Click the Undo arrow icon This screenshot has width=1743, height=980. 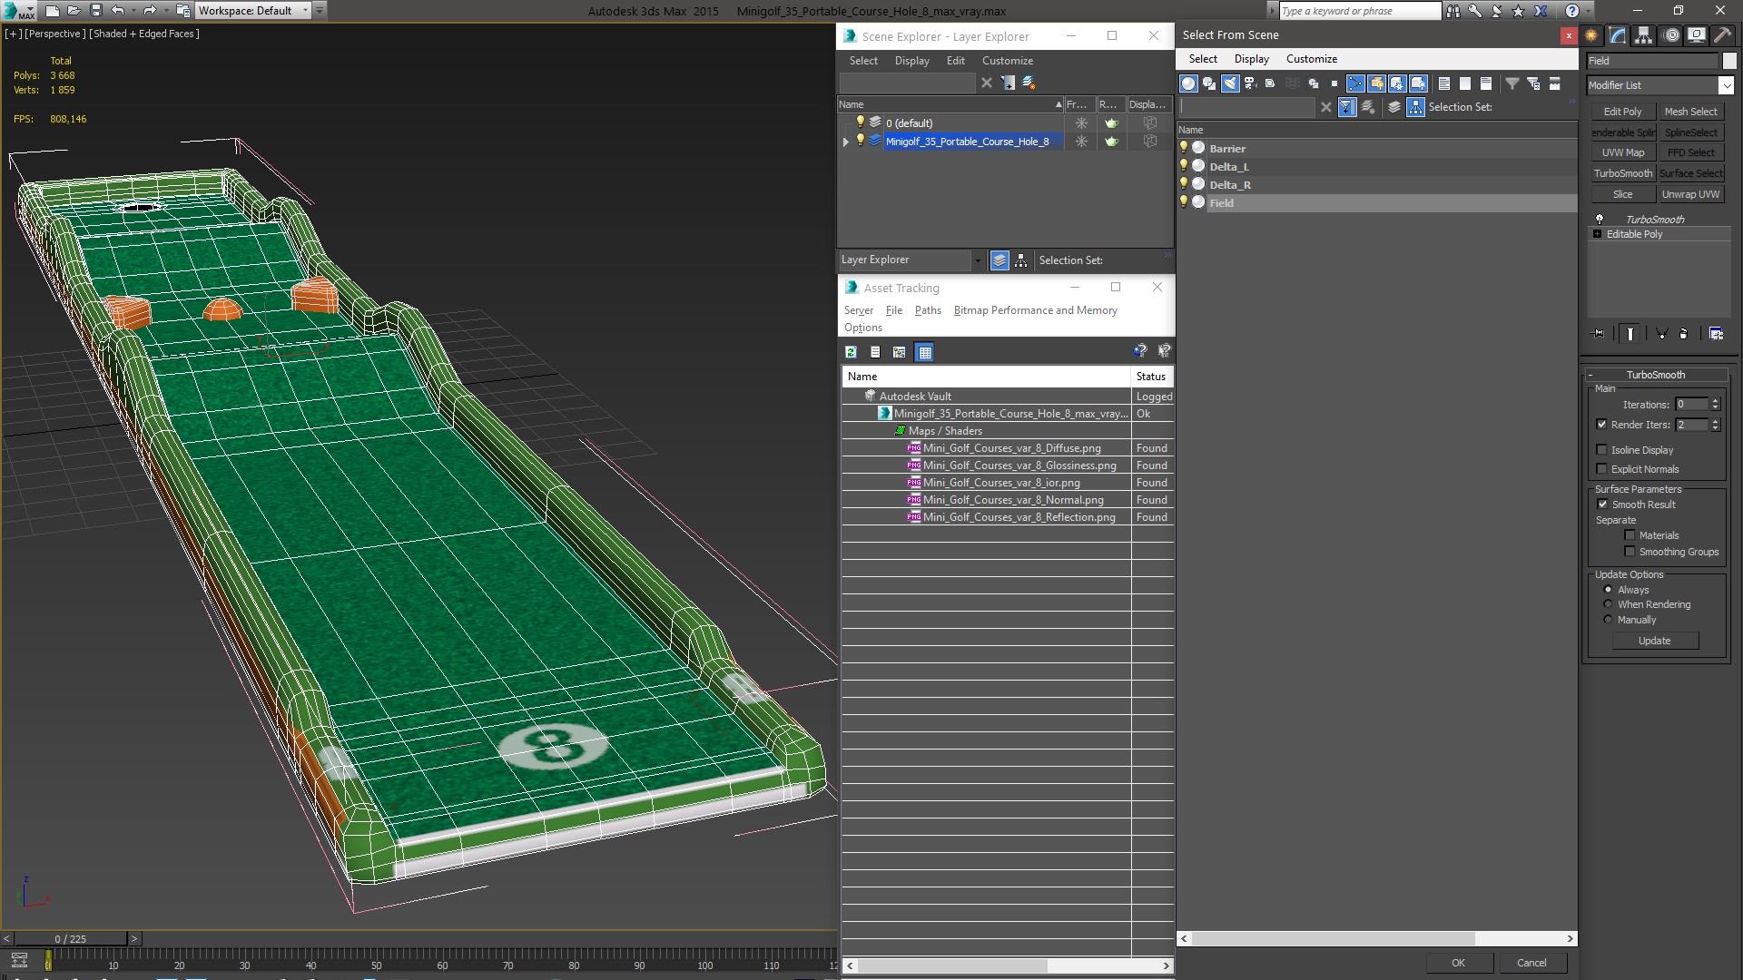[x=118, y=11]
